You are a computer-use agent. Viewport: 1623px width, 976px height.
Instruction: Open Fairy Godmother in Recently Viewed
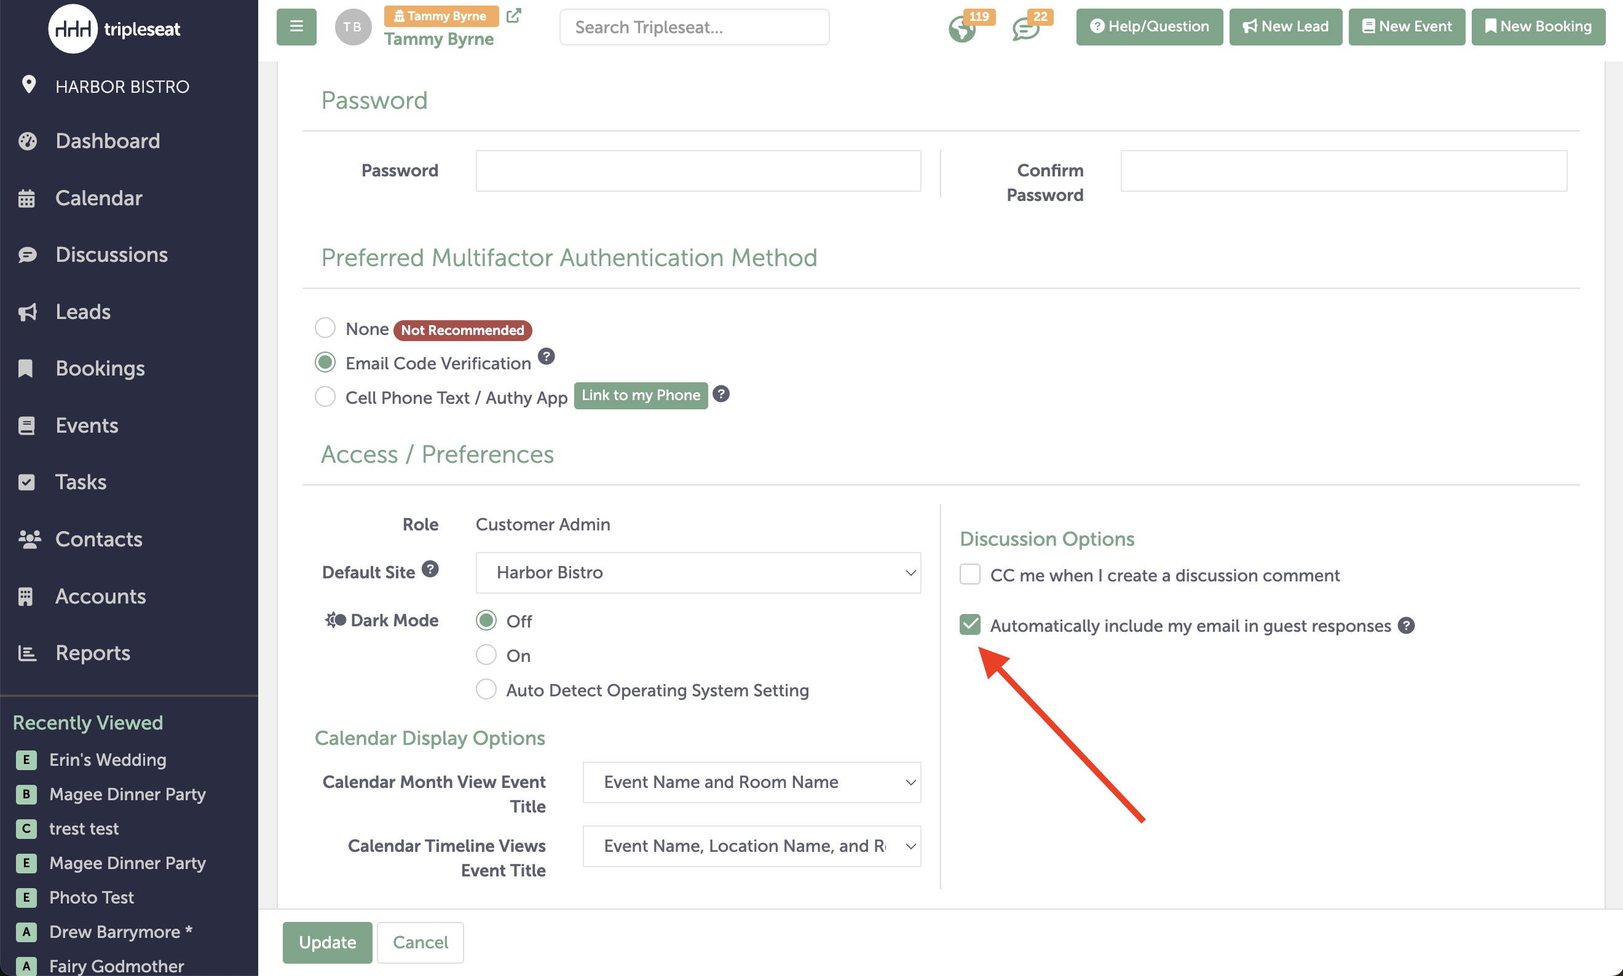point(116,966)
